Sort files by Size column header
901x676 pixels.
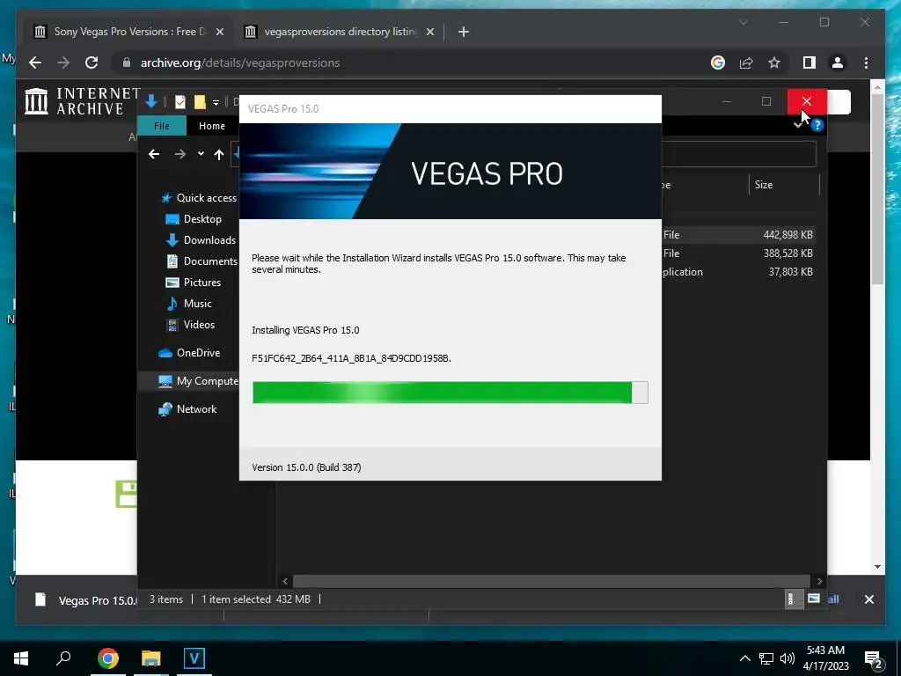pyautogui.click(x=784, y=185)
